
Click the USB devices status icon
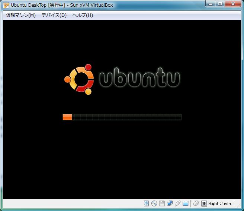click(x=177, y=204)
